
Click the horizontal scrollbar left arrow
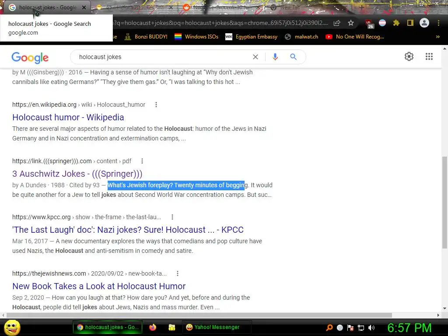tap(3, 315)
